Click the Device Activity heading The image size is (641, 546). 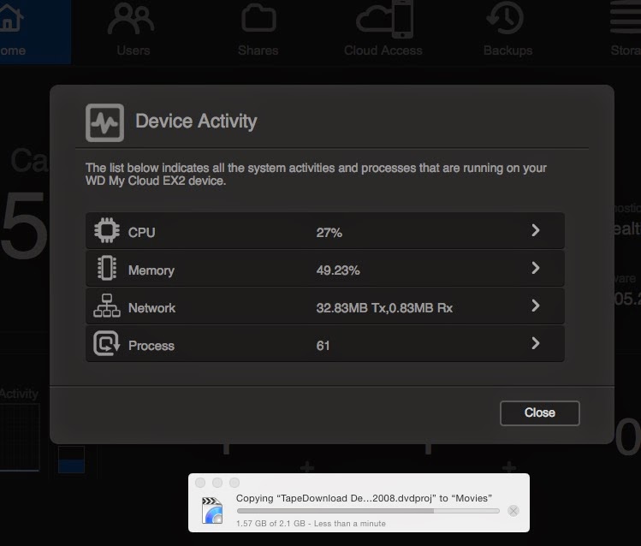pyautogui.click(x=196, y=122)
